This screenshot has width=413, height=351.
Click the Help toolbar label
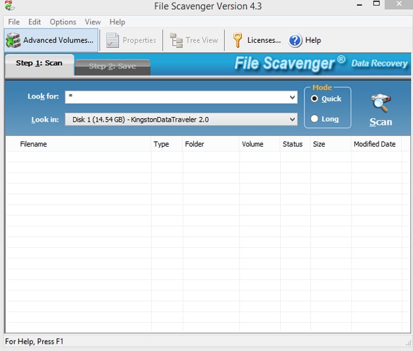(x=313, y=40)
